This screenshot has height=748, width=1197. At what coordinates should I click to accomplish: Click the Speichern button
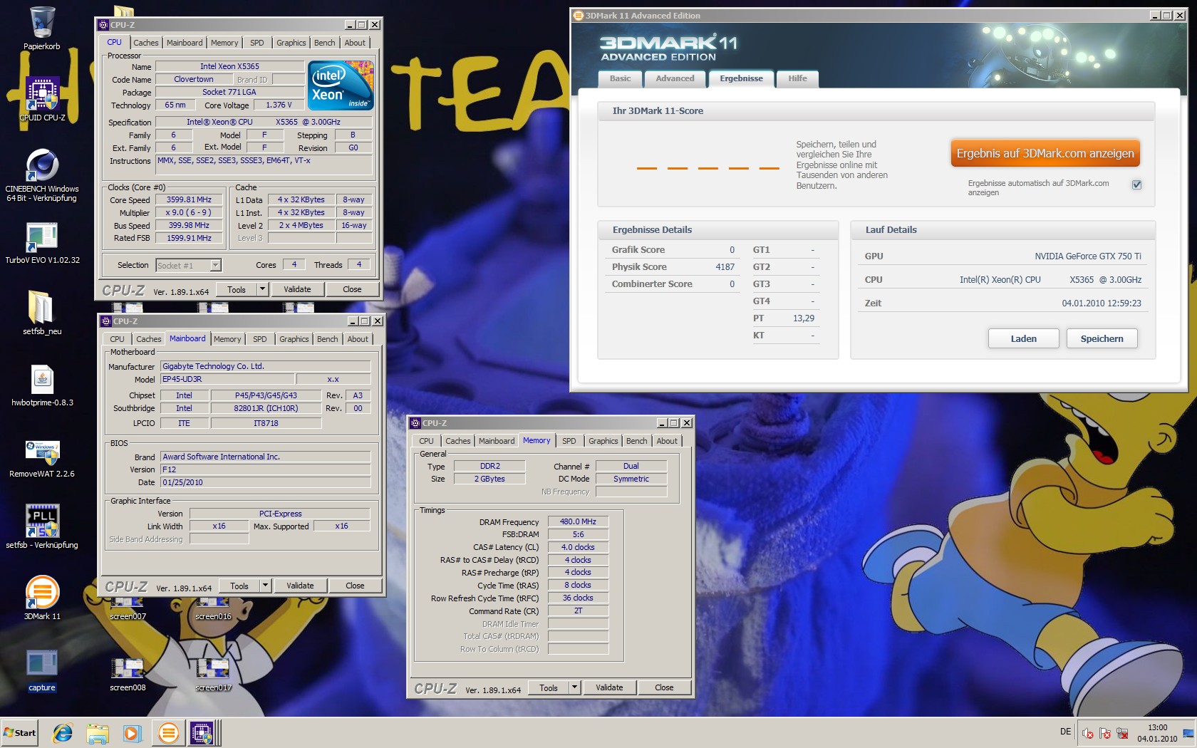click(1102, 338)
